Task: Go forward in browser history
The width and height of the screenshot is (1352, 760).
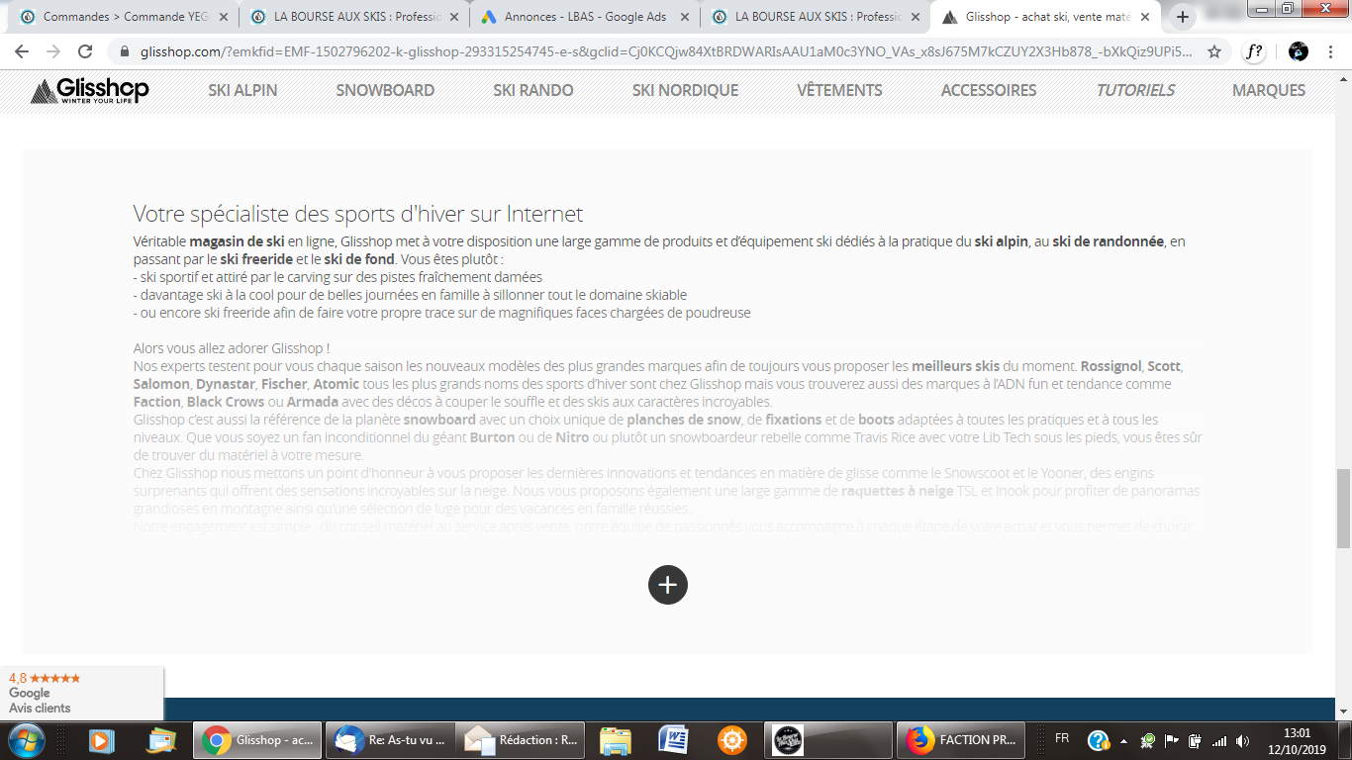Action: (x=53, y=52)
